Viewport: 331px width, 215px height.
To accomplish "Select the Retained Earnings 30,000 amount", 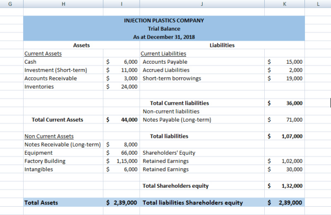I will pos(284,169).
